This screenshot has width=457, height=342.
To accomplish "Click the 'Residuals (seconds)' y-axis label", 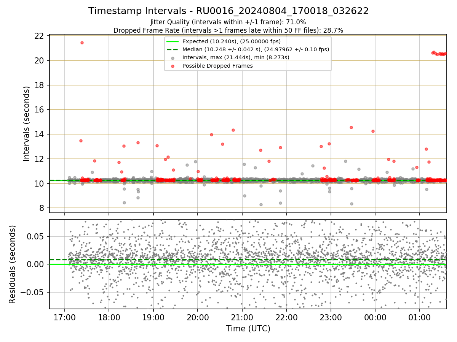I will (12, 264).
